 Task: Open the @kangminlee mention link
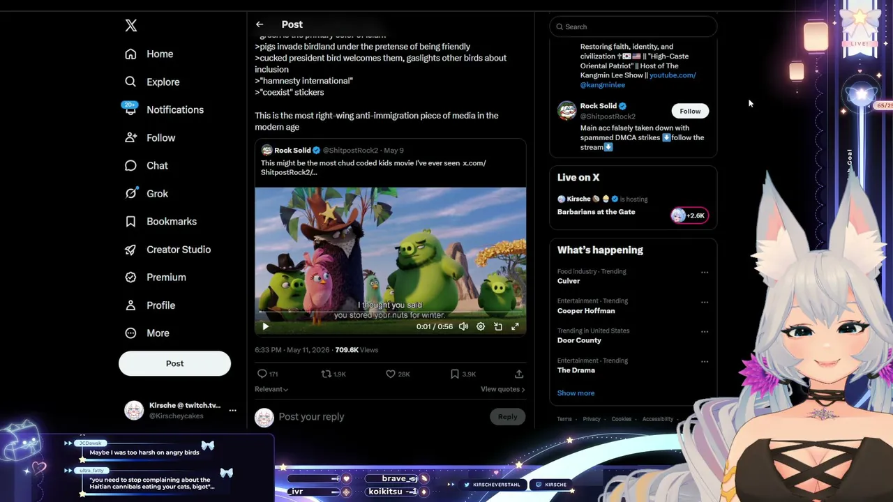(x=603, y=85)
